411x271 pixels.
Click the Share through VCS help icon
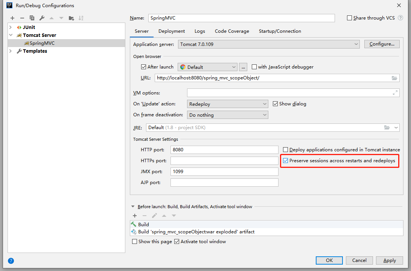[400, 18]
